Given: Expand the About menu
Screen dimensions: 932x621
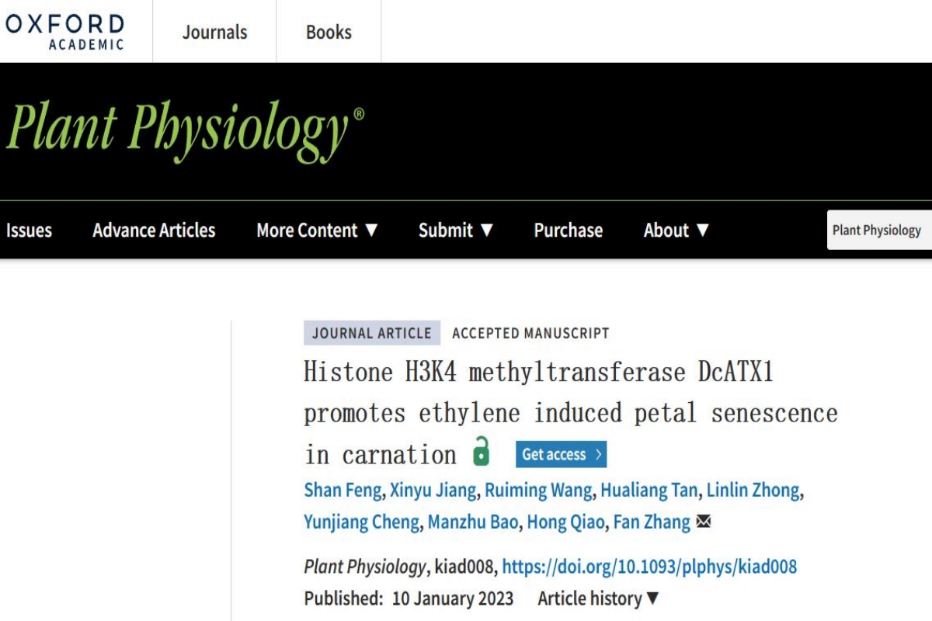Looking at the screenshot, I should point(676,231).
